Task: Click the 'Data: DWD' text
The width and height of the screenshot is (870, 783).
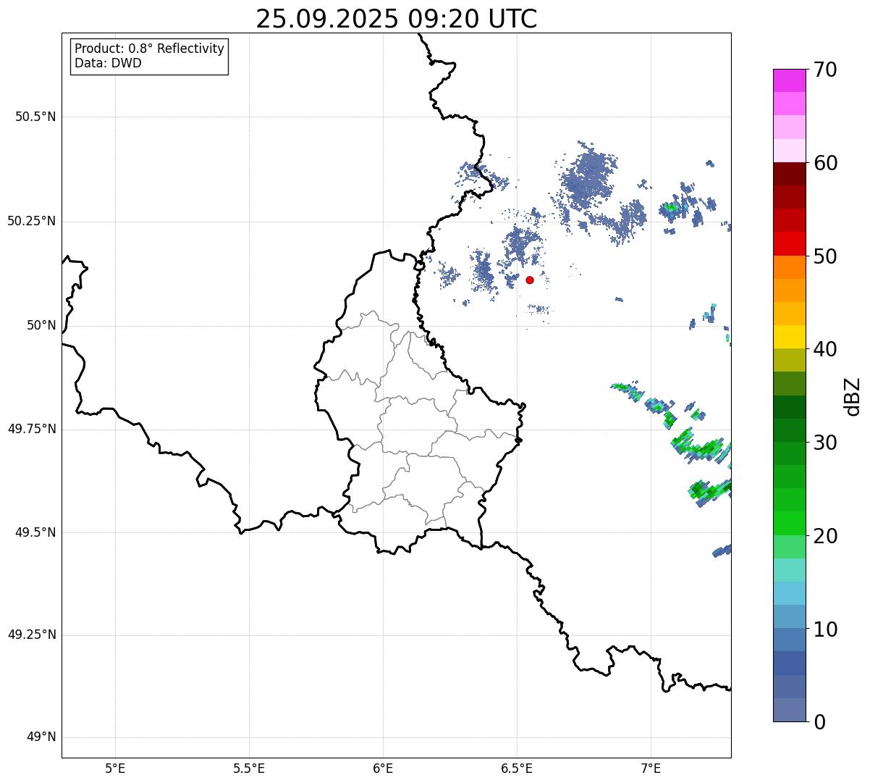Action: pyautogui.click(x=108, y=63)
